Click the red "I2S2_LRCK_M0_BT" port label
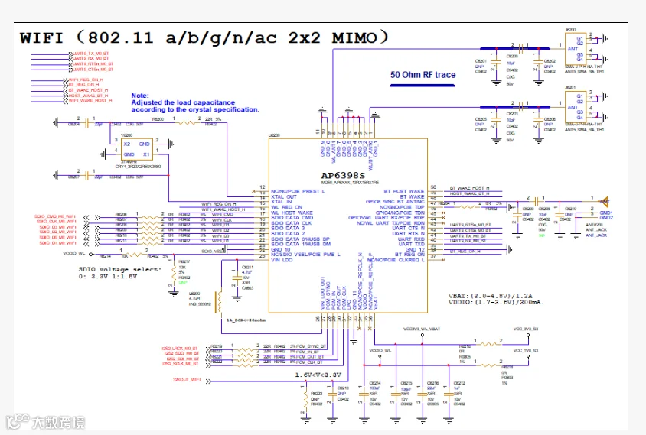Viewport: 646px width, 435px height. click(180, 349)
